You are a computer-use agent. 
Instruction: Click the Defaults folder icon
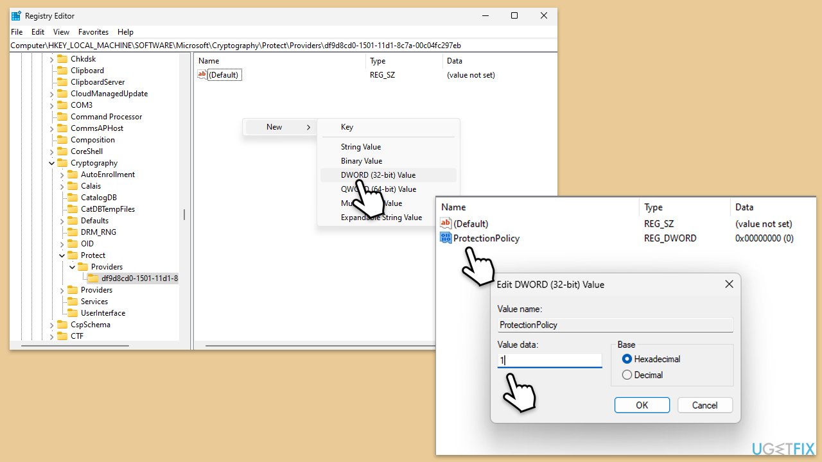pos(73,221)
